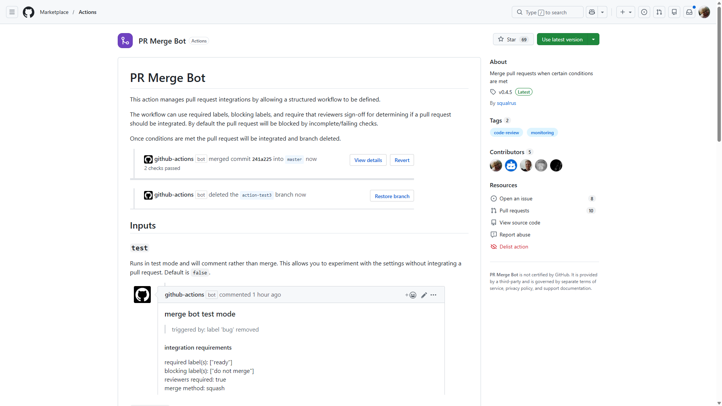Click the Restore branch button

coord(392,196)
